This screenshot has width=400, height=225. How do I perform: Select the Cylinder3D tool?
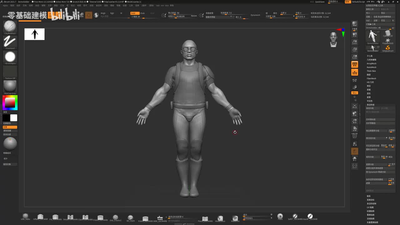(388, 33)
